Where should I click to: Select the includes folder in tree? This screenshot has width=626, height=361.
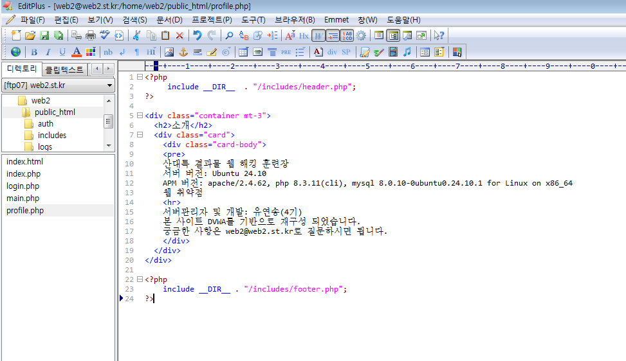point(52,136)
